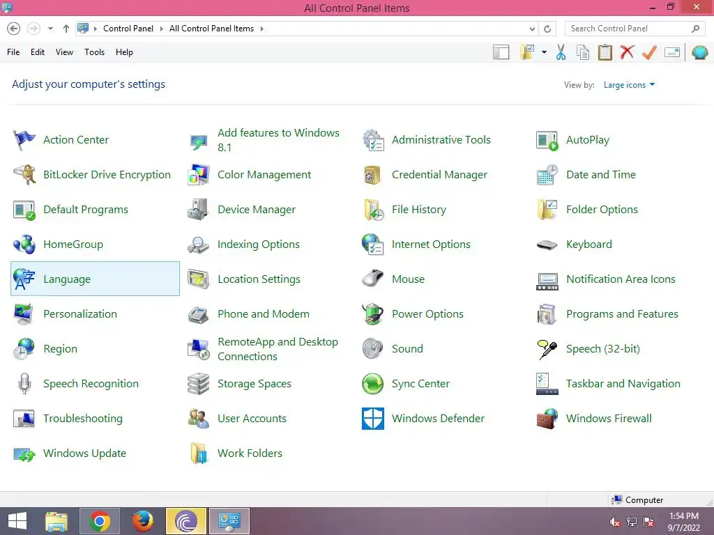Click the muted volume tray icon
714x535 pixels.
point(614,522)
